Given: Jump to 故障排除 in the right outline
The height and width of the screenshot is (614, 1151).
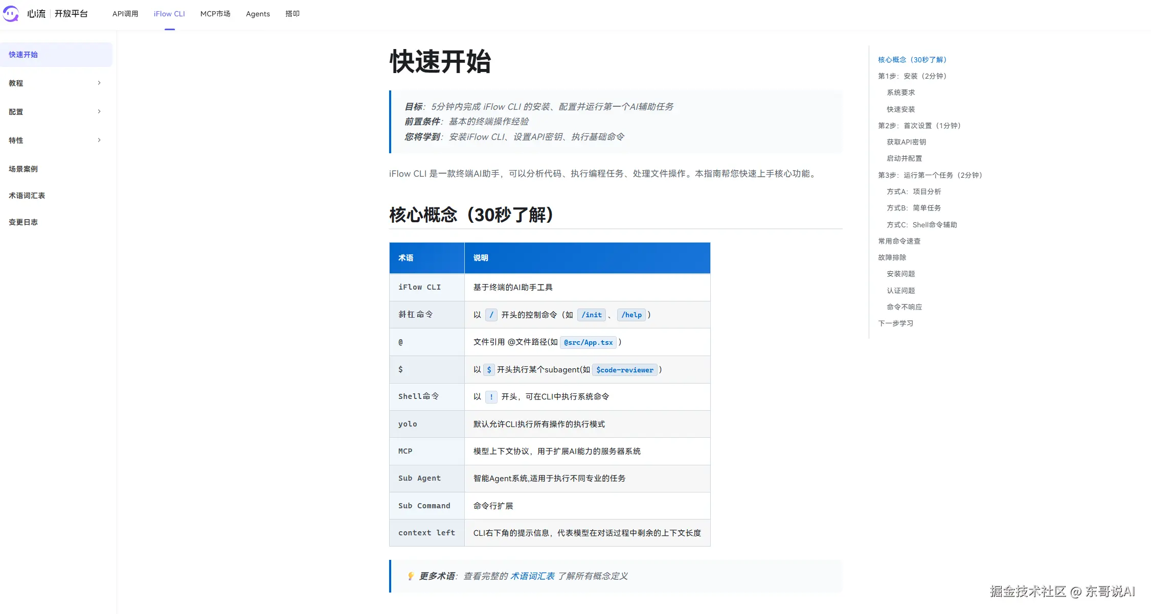Looking at the screenshot, I should [x=891, y=257].
